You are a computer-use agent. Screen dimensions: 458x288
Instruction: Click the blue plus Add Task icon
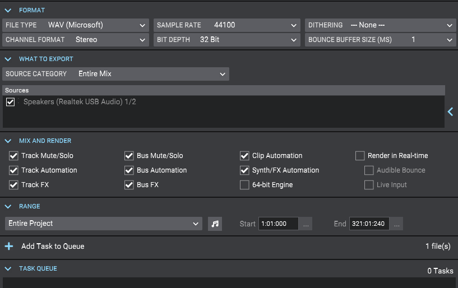[9, 246]
